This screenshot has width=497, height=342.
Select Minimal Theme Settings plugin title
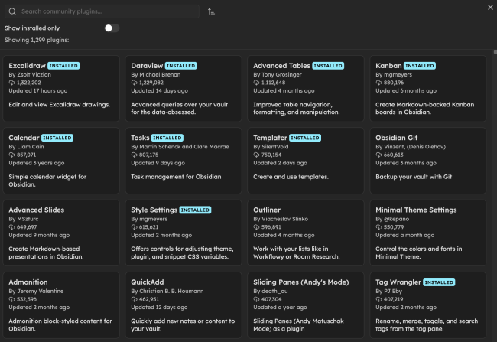click(x=416, y=210)
